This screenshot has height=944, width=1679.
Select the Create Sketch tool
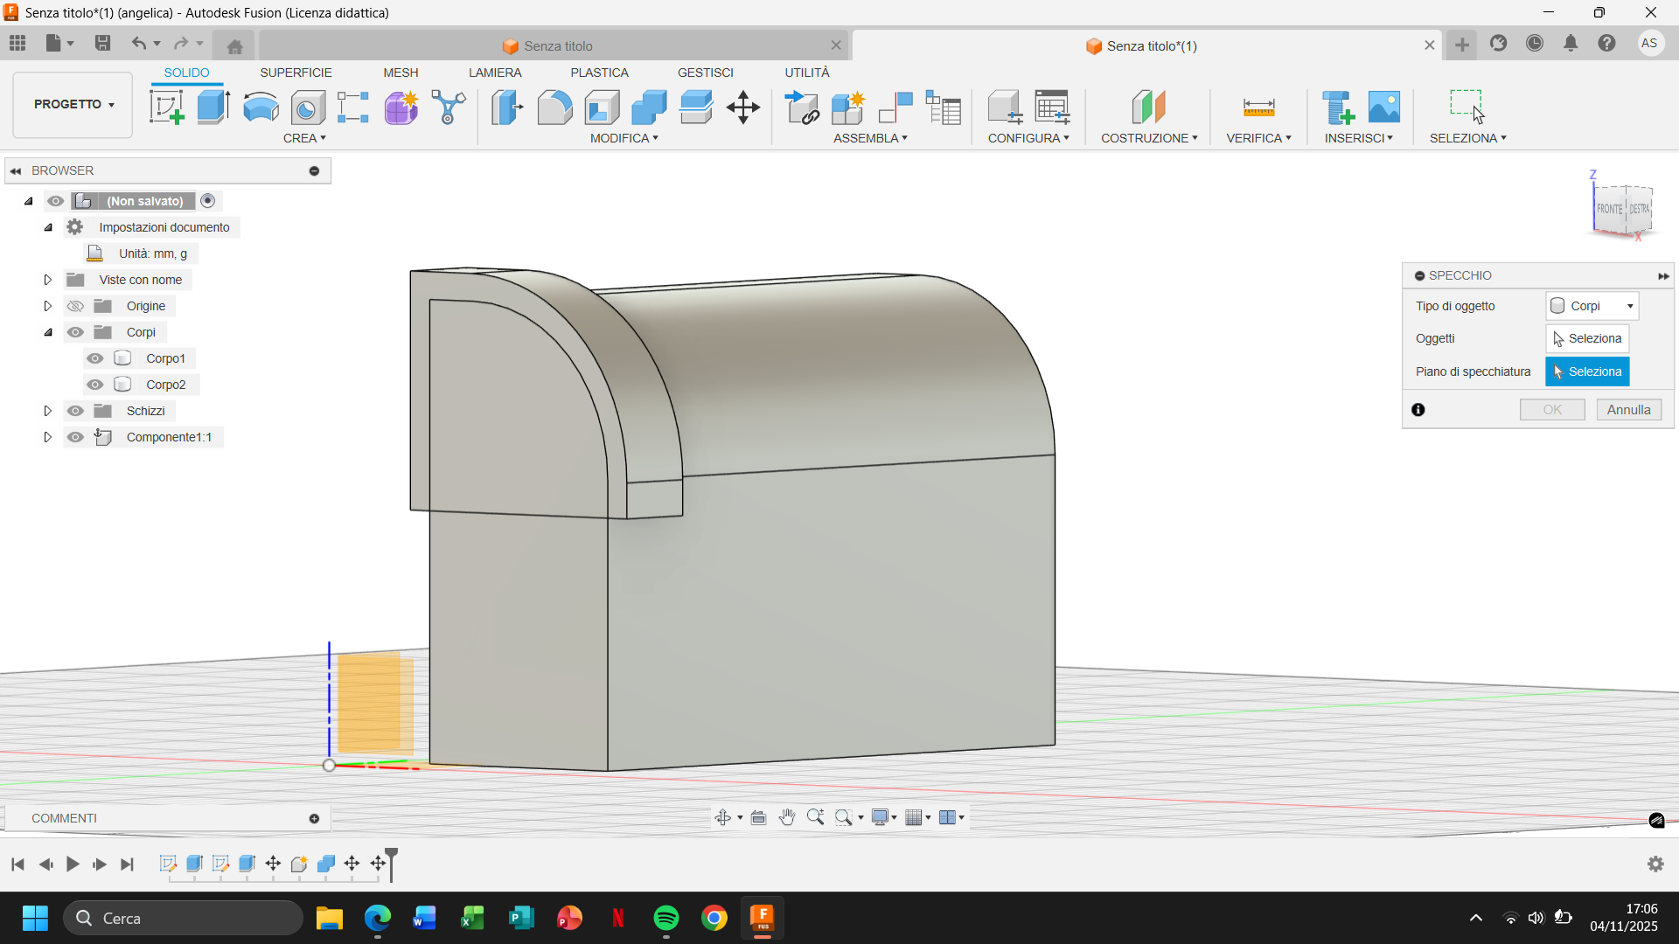(166, 108)
